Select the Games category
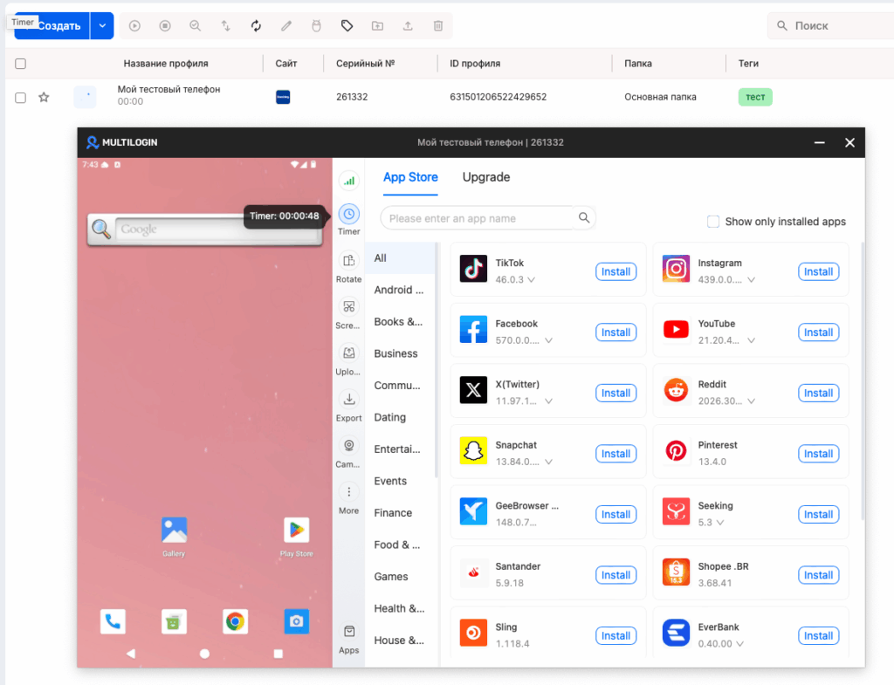 coord(400,577)
